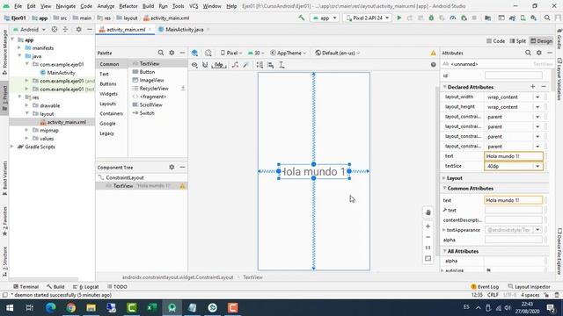Open the File menu
563x316 pixels.
click(x=18, y=6)
